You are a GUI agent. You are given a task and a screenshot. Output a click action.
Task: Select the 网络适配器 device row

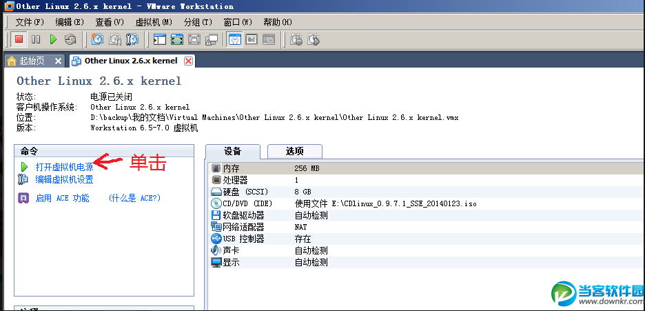tap(426, 227)
